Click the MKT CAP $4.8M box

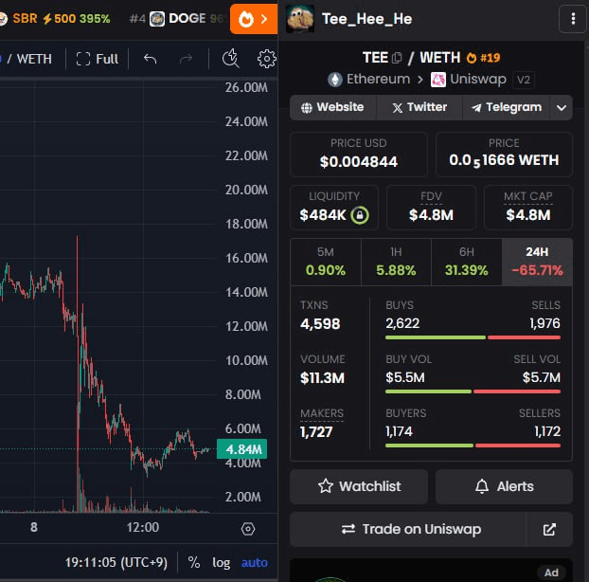point(528,208)
